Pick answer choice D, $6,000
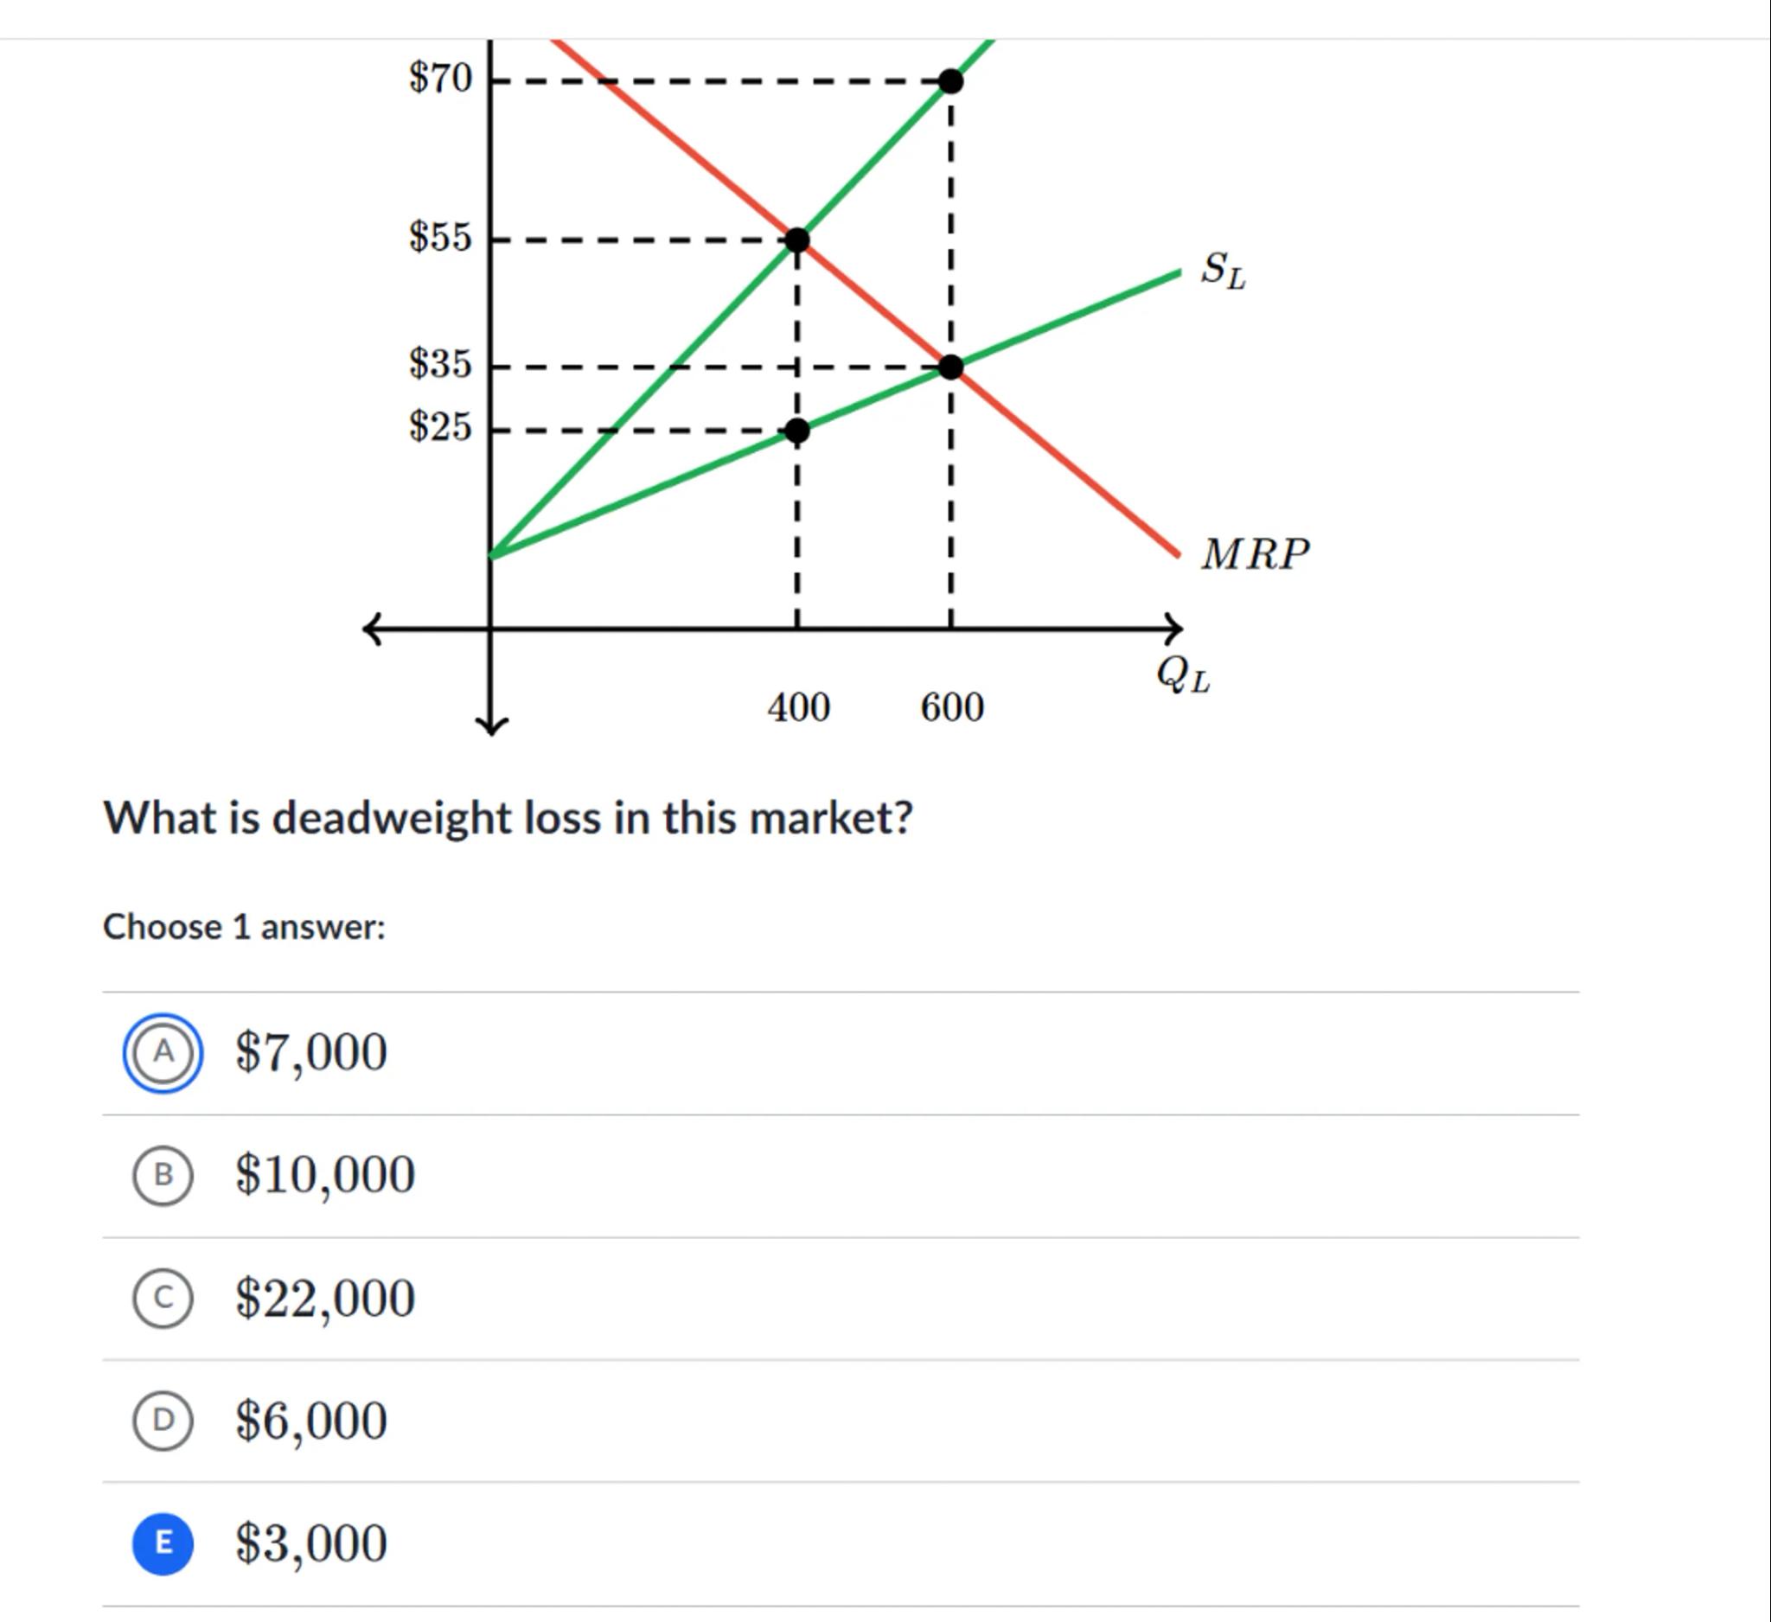The height and width of the screenshot is (1622, 1771). pyautogui.click(x=163, y=1420)
